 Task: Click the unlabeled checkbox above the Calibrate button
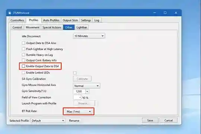(x=75, y=73)
